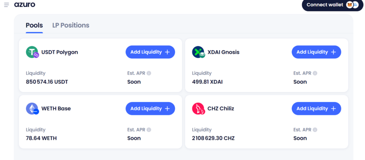Add Liquidity to USDT Polygon pool
Image resolution: width=365 pixels, height=160 pixels.
point(150,52)
